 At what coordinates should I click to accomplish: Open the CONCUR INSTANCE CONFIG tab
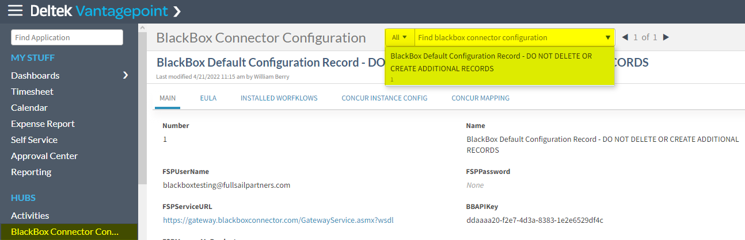tap(385, 98)
